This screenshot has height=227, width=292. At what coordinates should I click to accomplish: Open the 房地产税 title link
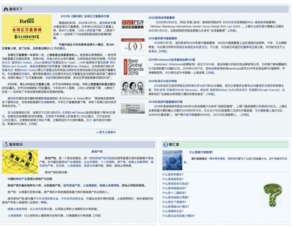pos(97,152)
